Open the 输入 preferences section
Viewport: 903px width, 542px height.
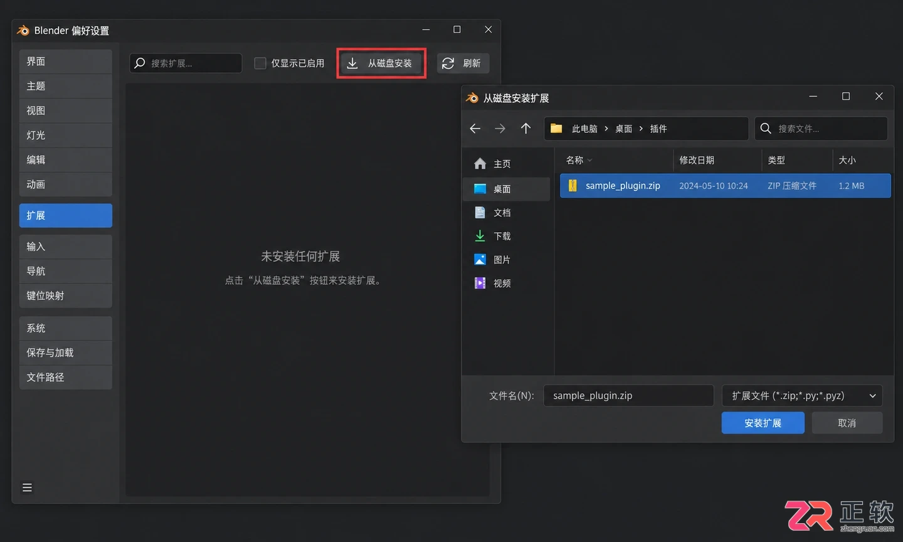point(65,247)
